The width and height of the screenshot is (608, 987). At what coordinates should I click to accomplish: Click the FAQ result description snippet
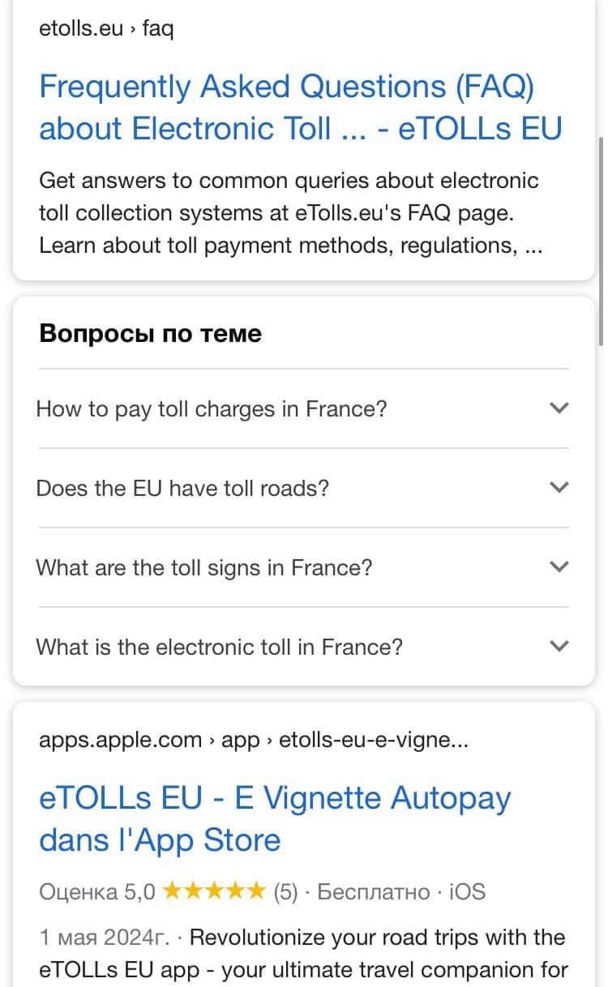(290, 212)
